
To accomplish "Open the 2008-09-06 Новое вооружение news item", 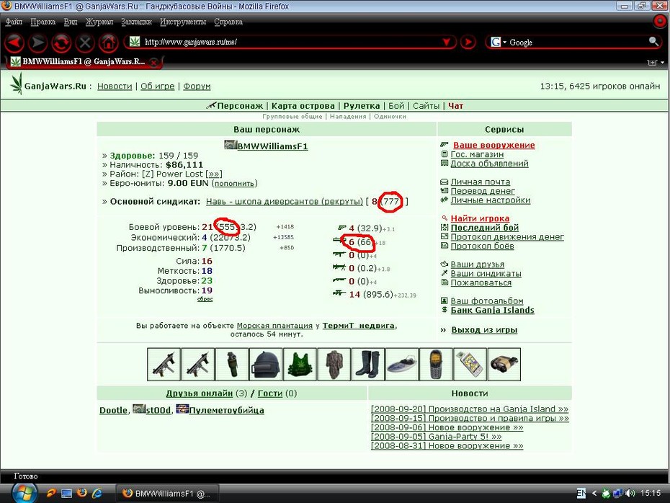I will pos(447,427).
